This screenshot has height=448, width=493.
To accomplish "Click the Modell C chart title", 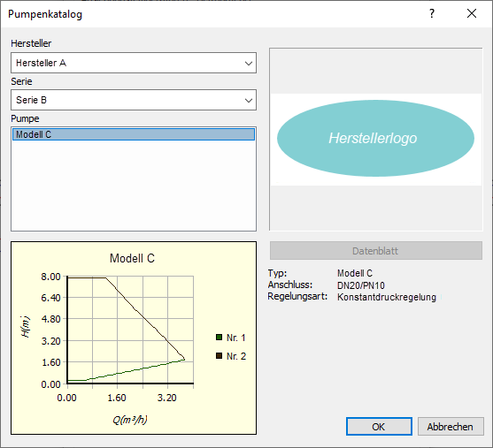I will pos(132,258).
